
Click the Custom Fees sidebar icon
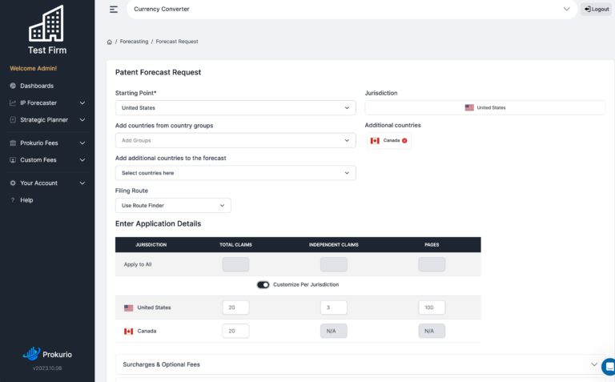coord(13,160)
